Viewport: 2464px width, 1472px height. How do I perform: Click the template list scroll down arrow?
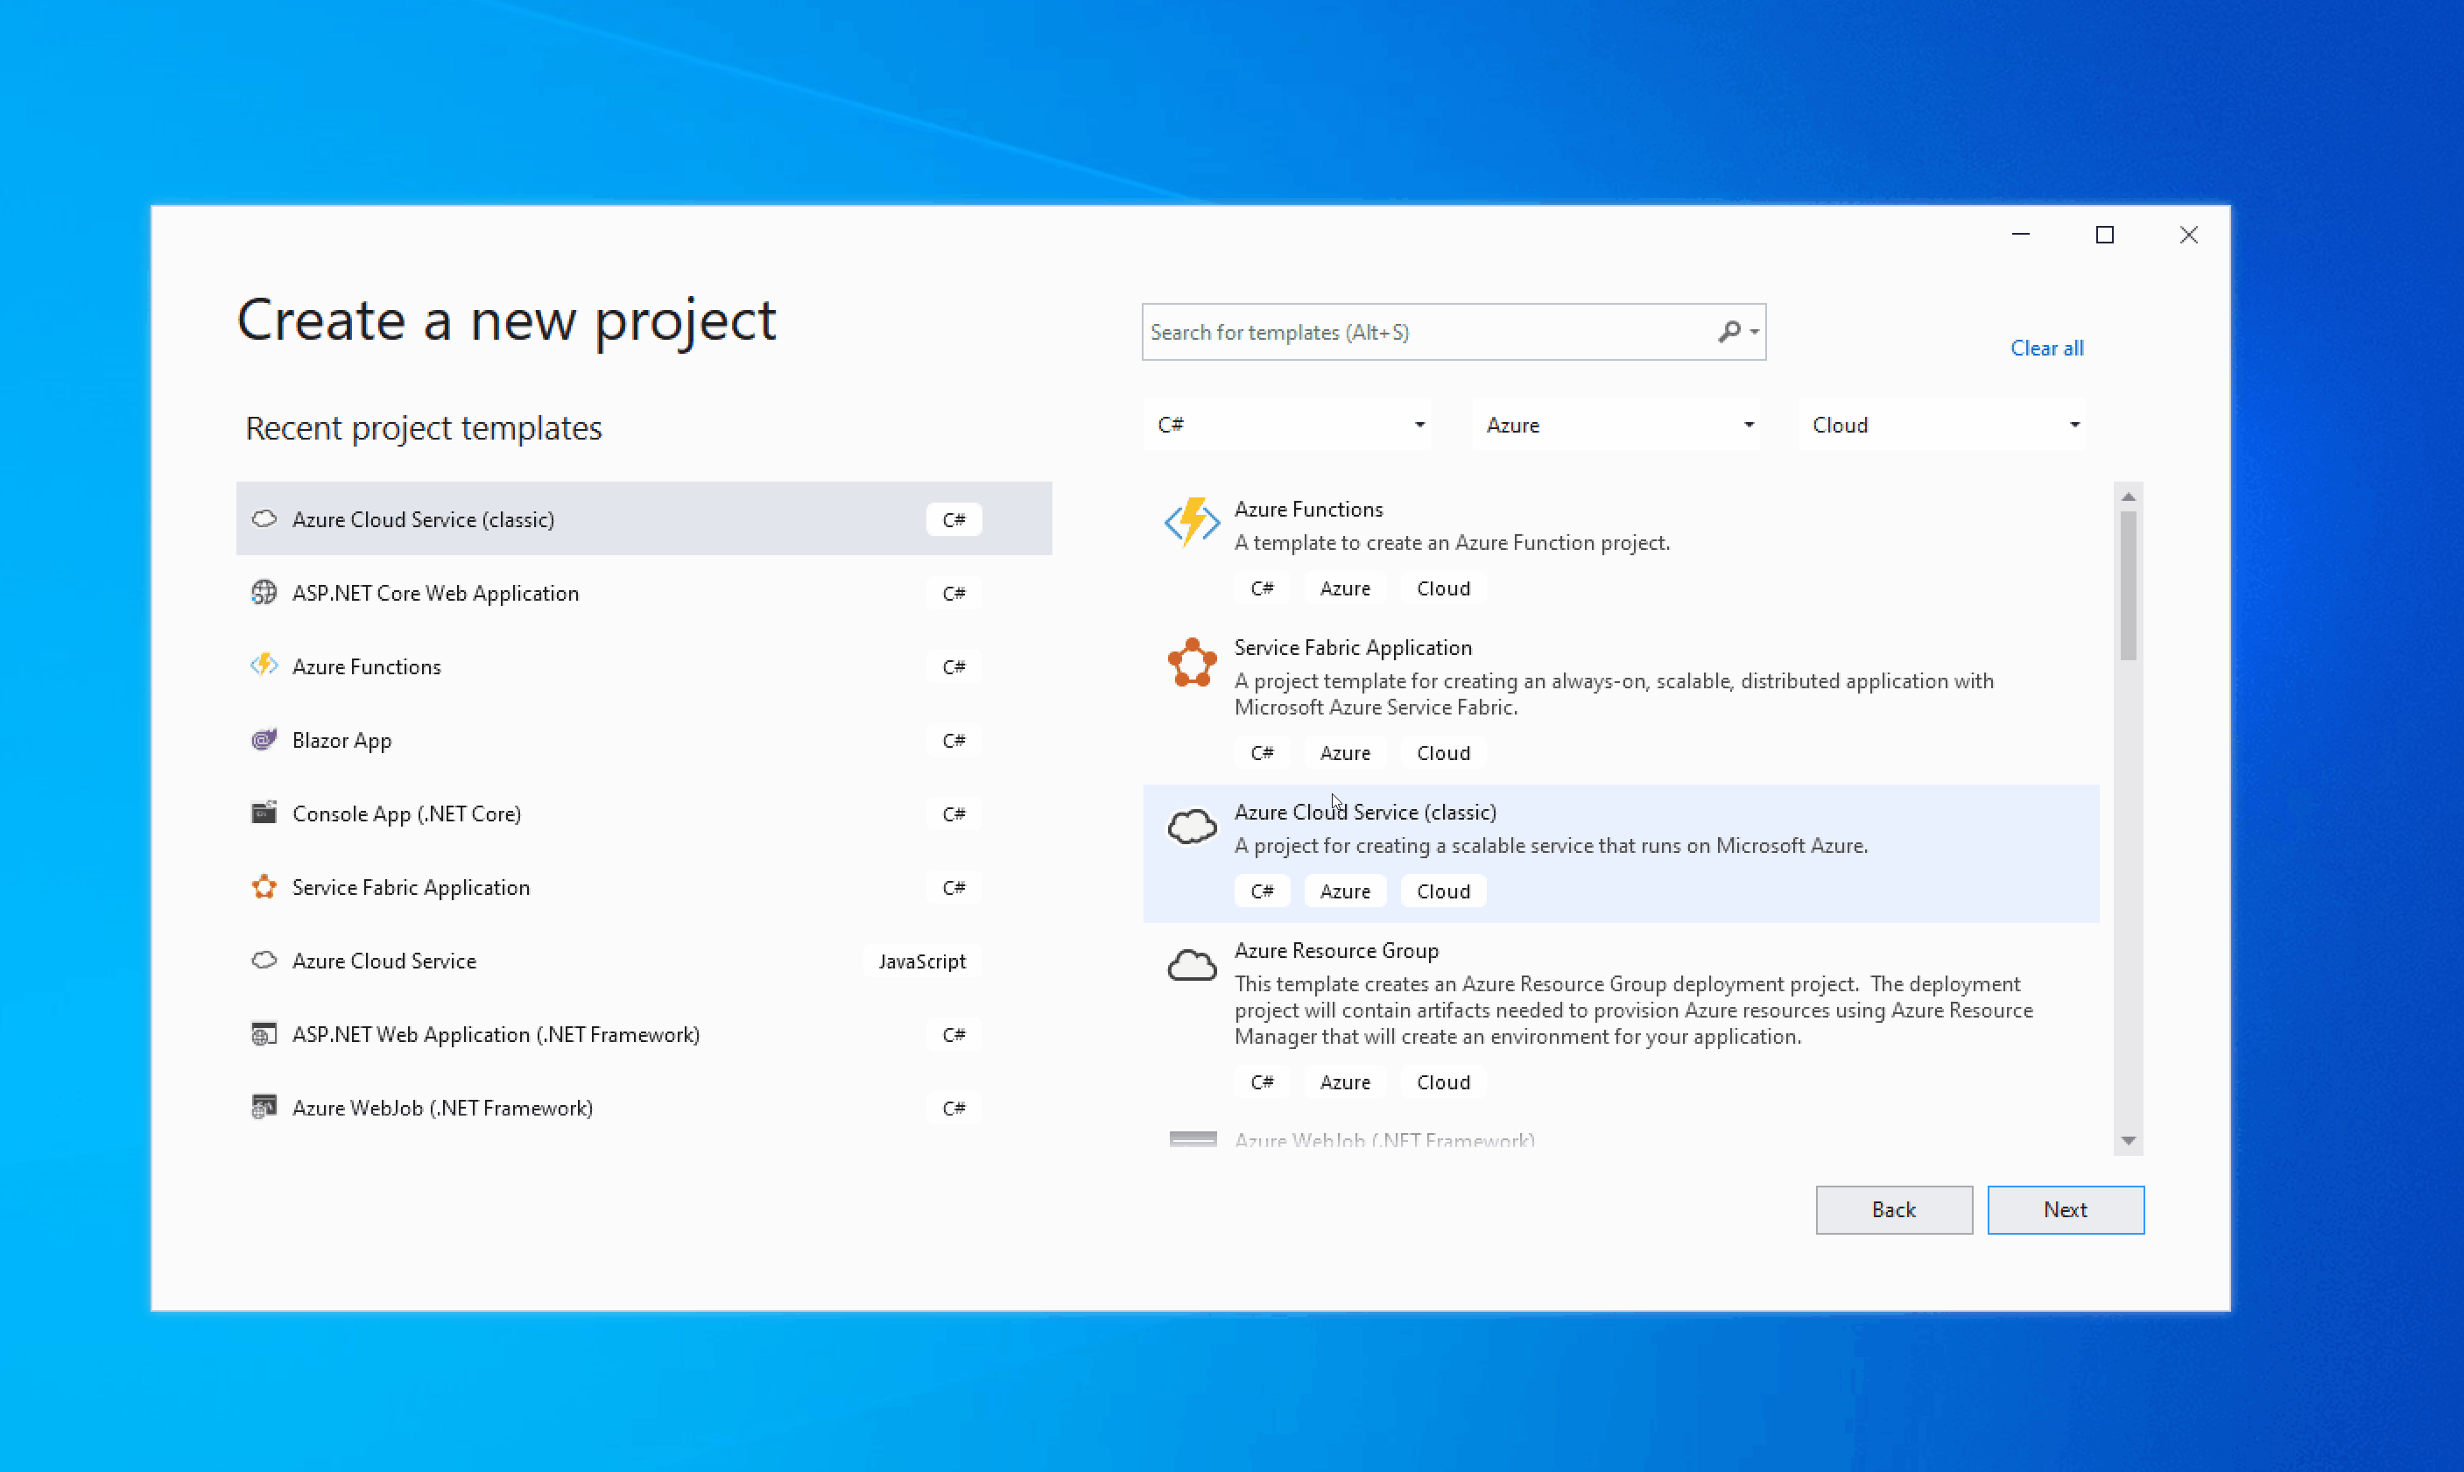tap(2128, 1141)
